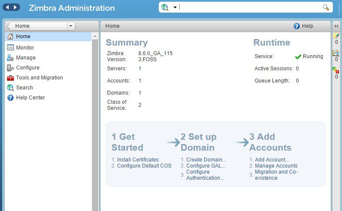Open the search type dropdown arrow
This screenshot has height=211, width=342.
tap(175, 7)
